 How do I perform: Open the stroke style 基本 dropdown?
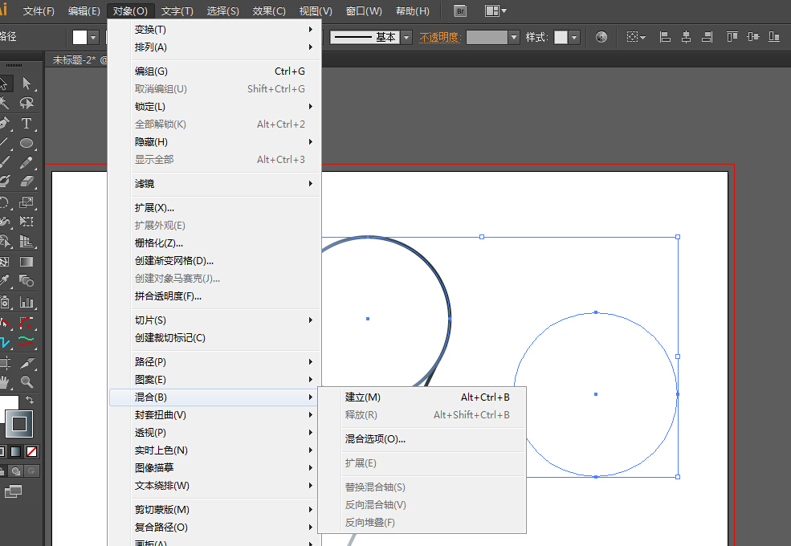406,37
